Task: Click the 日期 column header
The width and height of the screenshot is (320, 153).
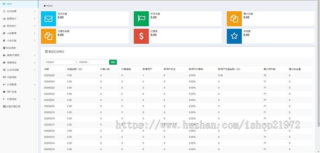Action: (46, 69)
